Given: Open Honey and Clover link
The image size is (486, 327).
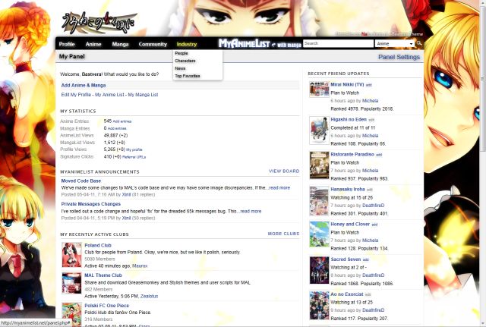Looking at the screenshot, I should pos(350,224).
